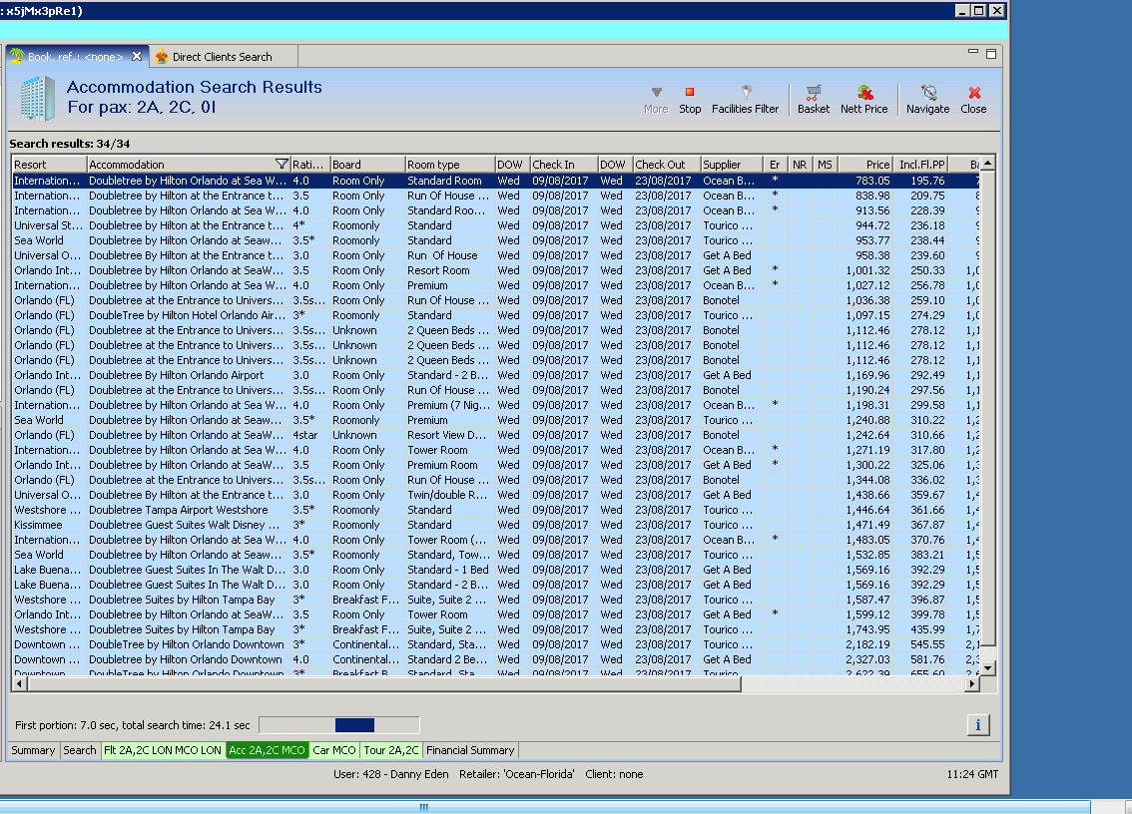Sort by the Rati... column header
This screenshot has height=814, width=1132.
(x=309, y=165)
